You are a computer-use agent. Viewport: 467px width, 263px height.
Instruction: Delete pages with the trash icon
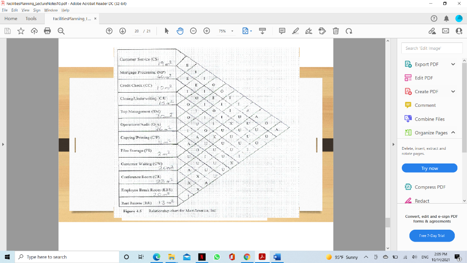coord(336,31)
